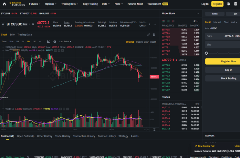The image size is (240, 158).
Task: Select the Market order tab
Action: (x=217, y=22)
